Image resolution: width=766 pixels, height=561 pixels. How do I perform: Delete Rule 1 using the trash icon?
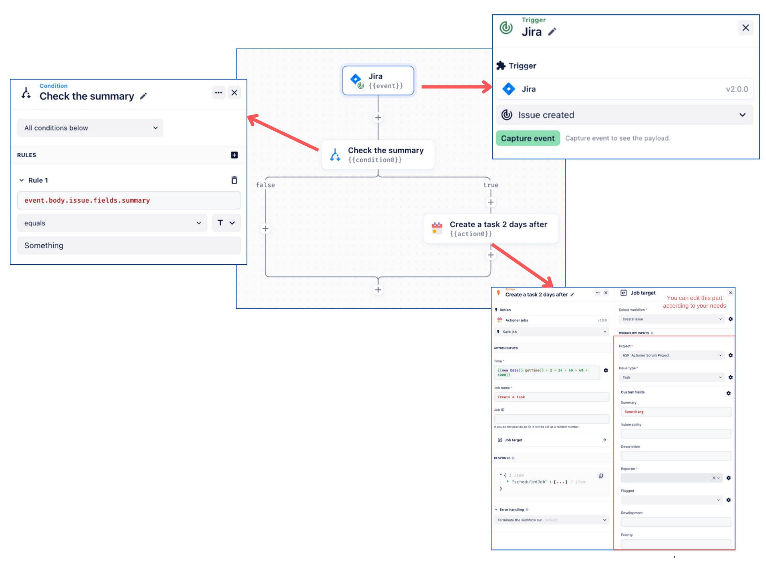point(234,180)
